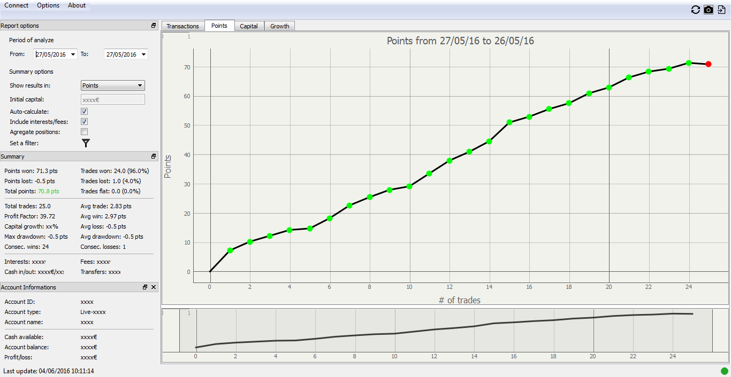The image size is (731, 377).
Task: Switch to the Growth tab
Action: [x=280, y=26]
